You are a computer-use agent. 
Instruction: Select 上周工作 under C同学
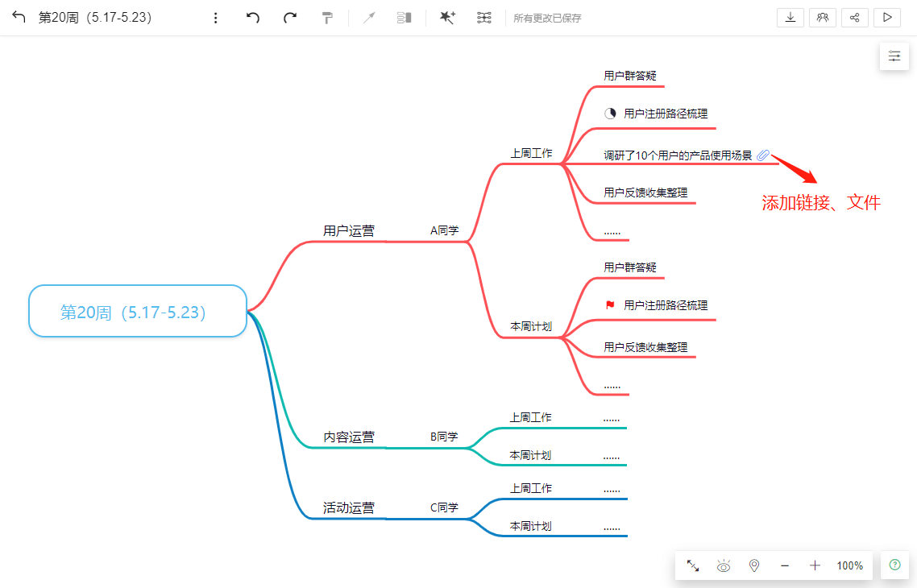point(530,489)
